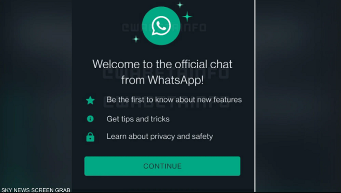This screenshot has height=193, width=341.
Task: Click the large sparkle right of logo
Action: (187, 16)
